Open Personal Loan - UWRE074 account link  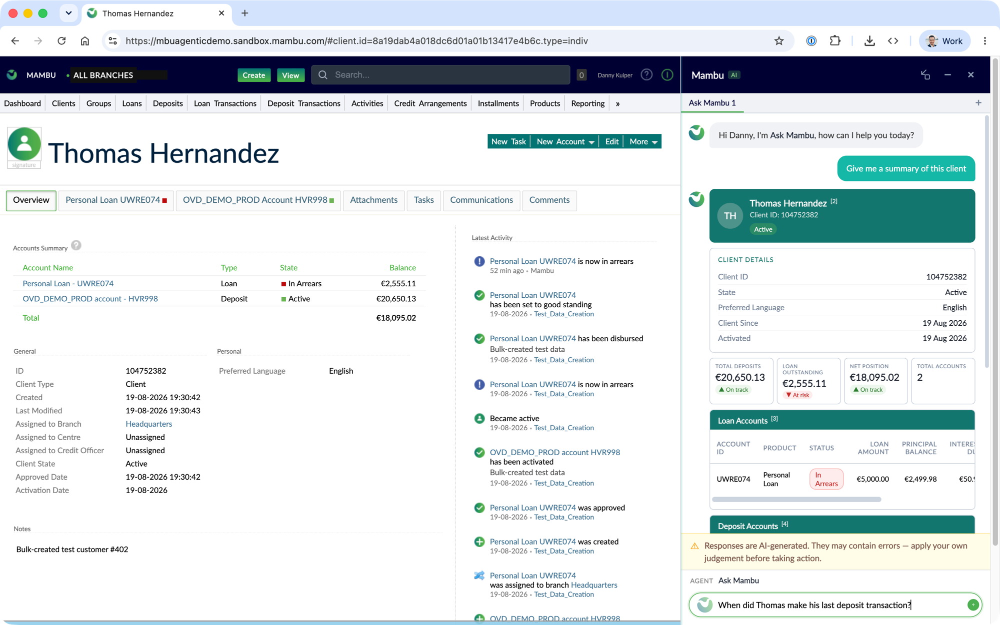[68, 283]
